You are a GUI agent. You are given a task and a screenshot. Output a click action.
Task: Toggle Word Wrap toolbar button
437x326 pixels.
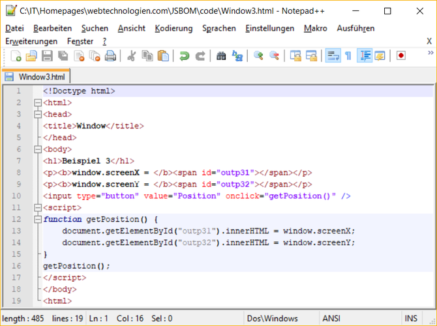click(x=333, y=55)
